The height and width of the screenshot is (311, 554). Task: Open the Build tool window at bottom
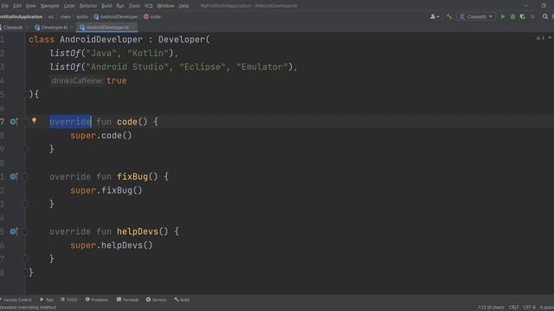[182, 300]
